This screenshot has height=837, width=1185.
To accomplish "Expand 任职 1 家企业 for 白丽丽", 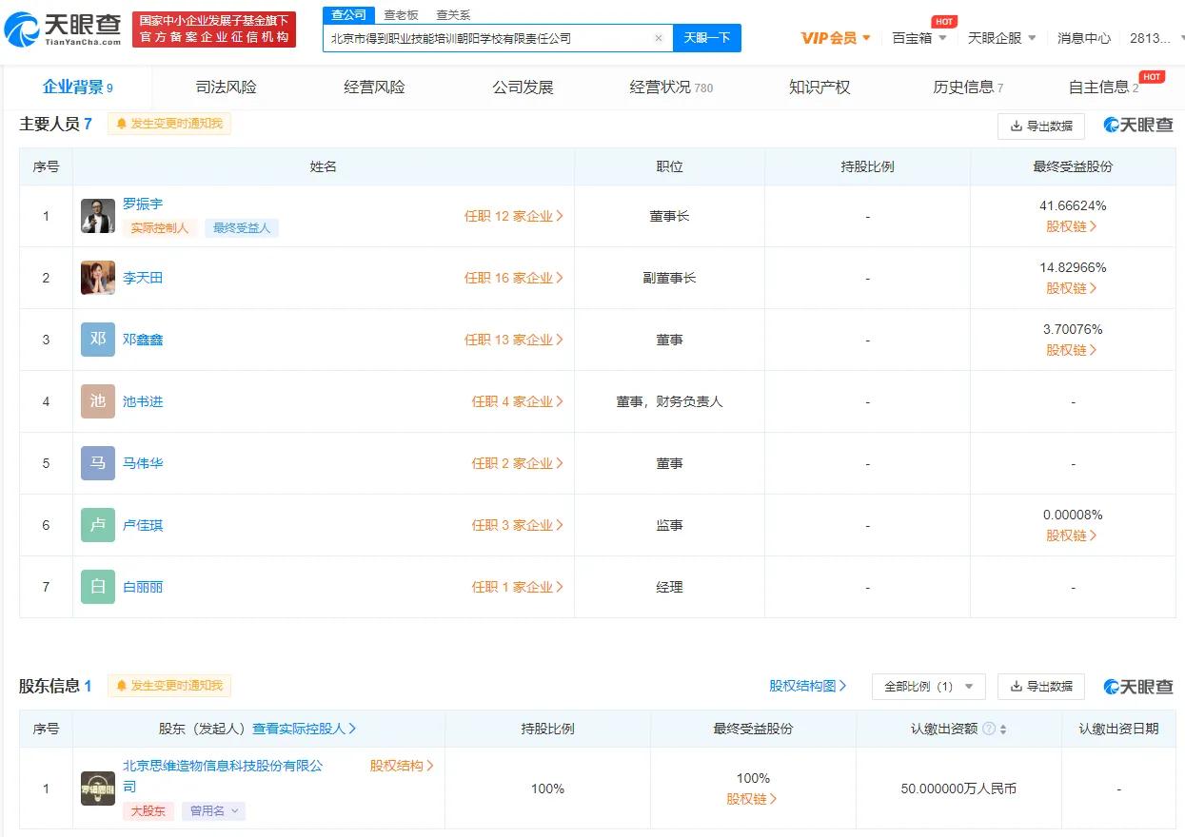I will (x=518, y=587).
